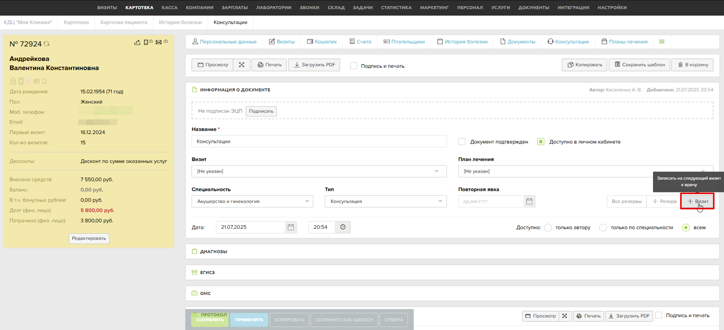724x330 pixels.
Task: Open the КАССА main menu
Action: (x=170, y=8)
